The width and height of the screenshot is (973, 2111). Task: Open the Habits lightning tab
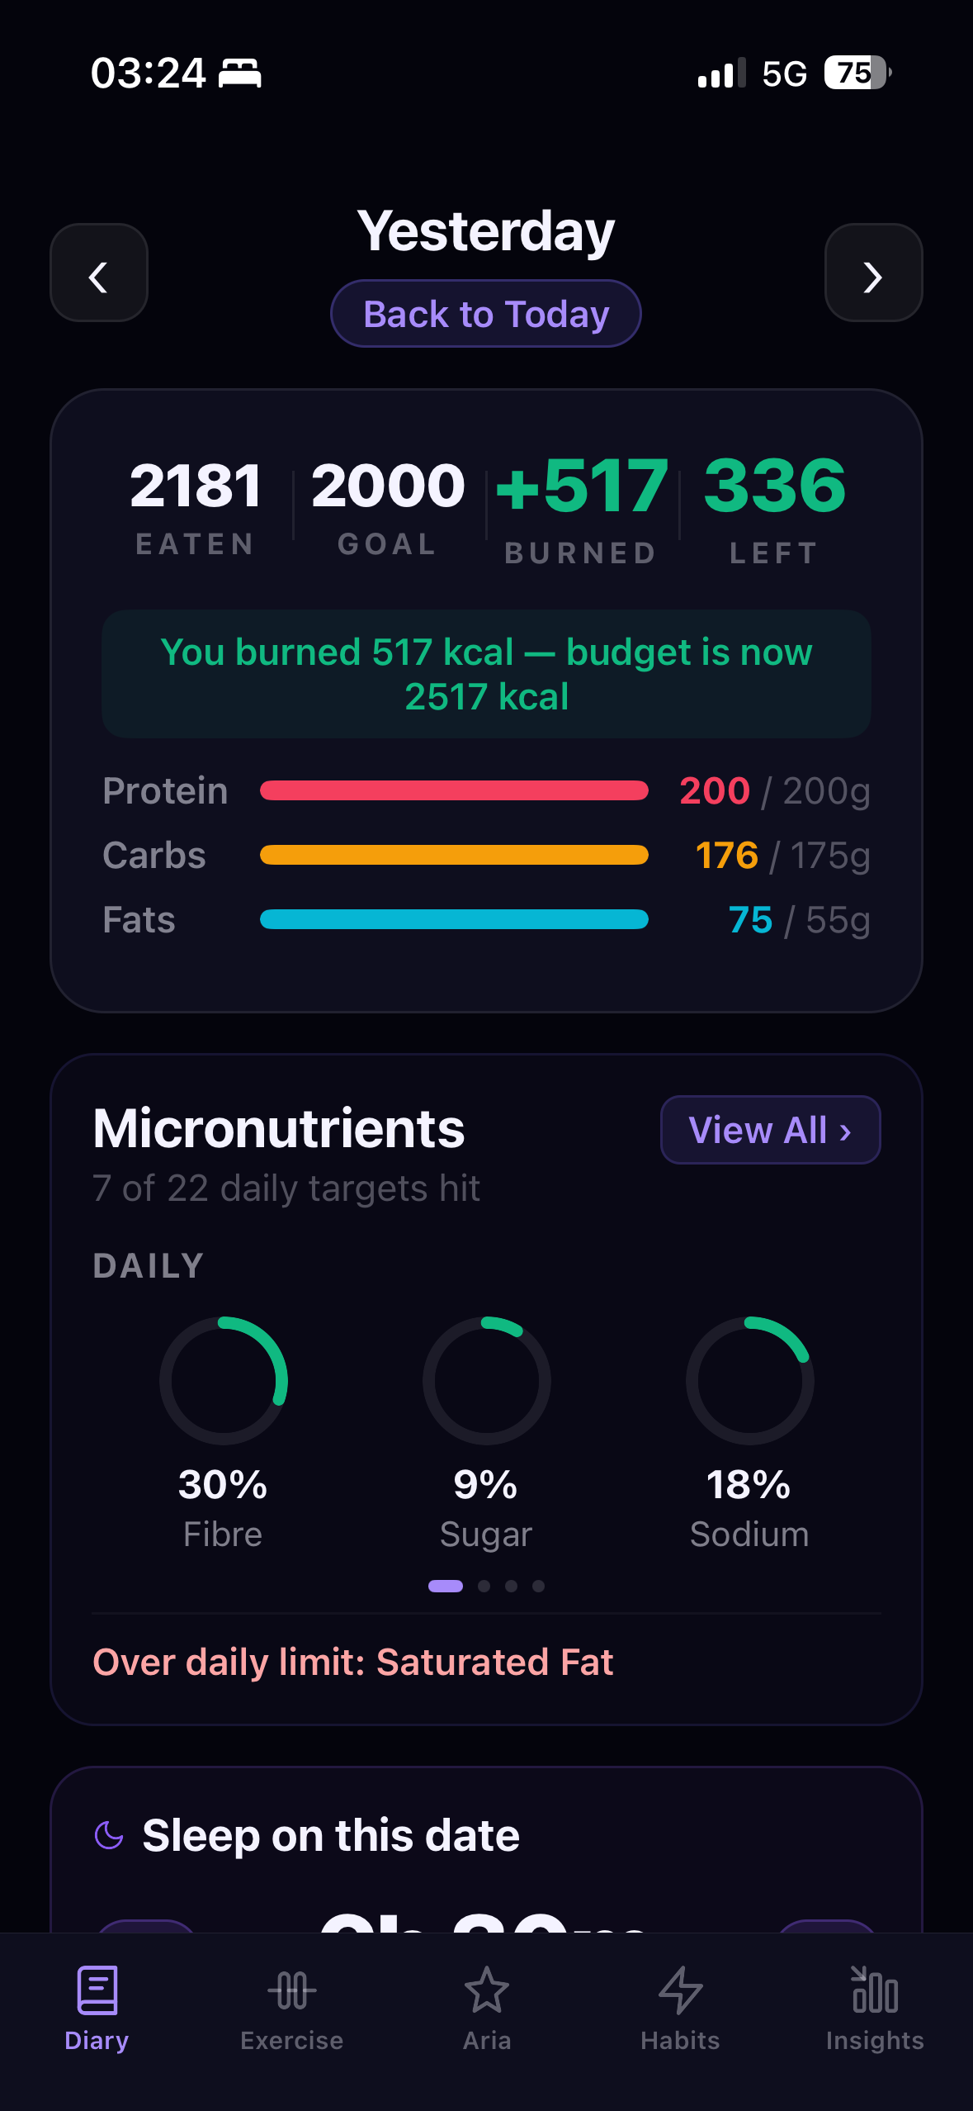point(680,2008)
